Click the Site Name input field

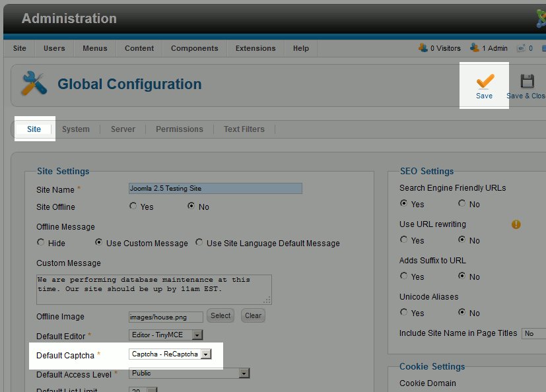coord(215,189)
